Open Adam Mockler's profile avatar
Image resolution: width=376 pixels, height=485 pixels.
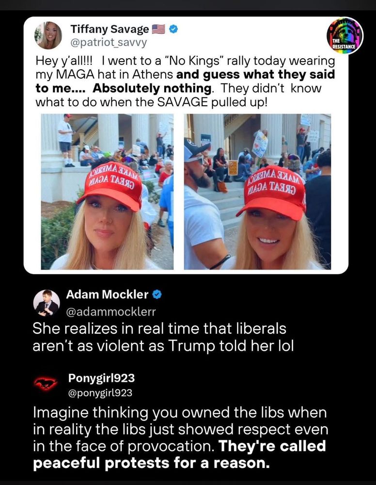47,303
